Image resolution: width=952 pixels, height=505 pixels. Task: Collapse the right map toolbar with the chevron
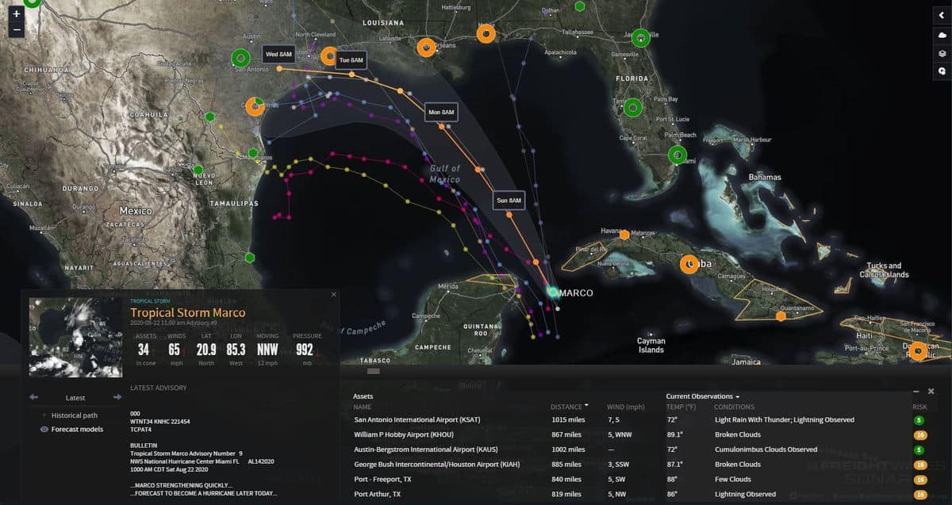click(x=942, y=16)
